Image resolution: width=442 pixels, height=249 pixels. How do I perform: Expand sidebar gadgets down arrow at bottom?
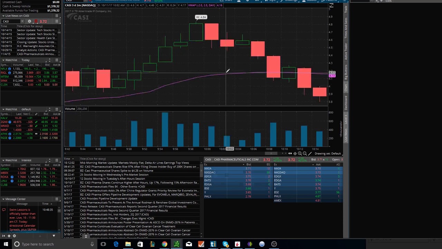pyautogui.click(x=54, y=236)
